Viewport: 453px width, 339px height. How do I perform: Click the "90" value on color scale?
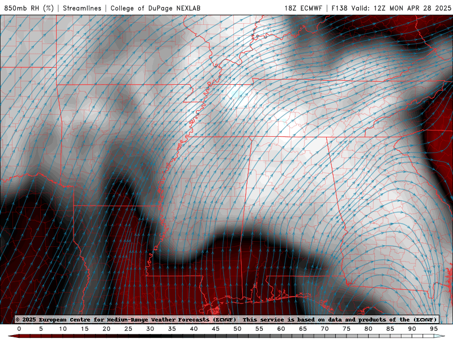click(412, 329)
